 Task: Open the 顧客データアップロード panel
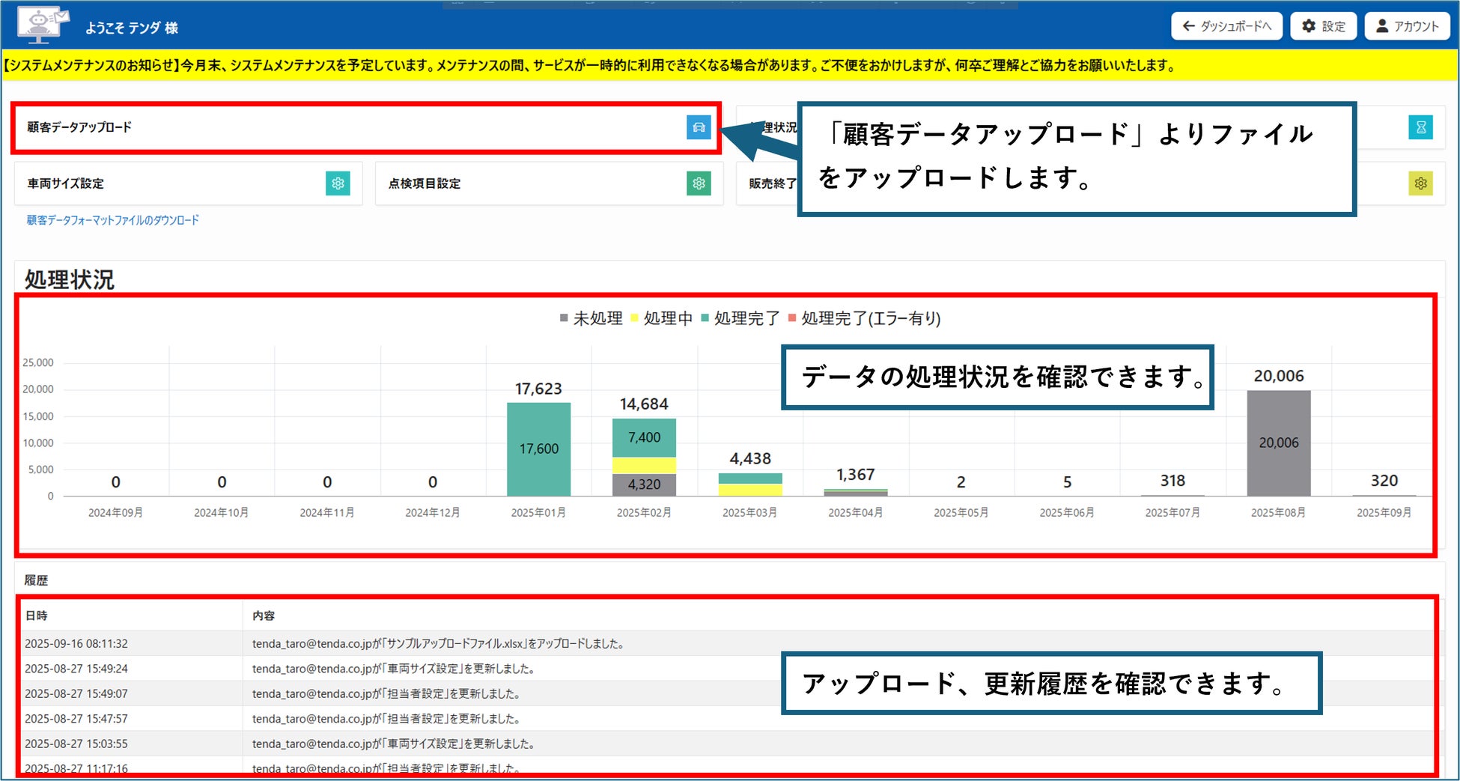click(365, 127)
